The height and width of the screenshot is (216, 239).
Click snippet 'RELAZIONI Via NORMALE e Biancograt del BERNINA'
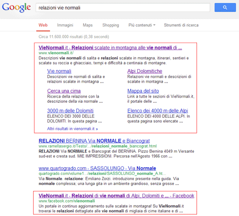(x=116, y=154)
